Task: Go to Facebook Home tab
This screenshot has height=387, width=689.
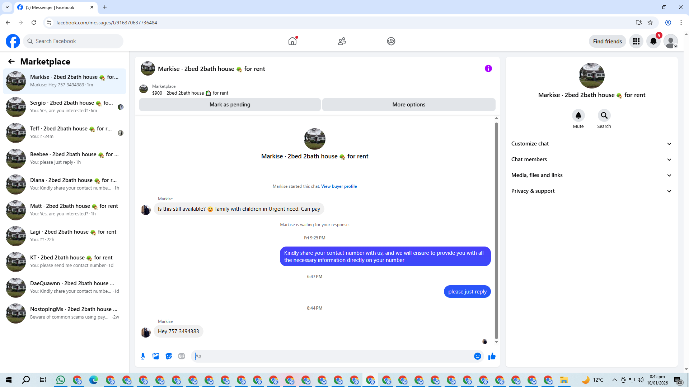Action: pyautogui.click(x=292, y=41)
